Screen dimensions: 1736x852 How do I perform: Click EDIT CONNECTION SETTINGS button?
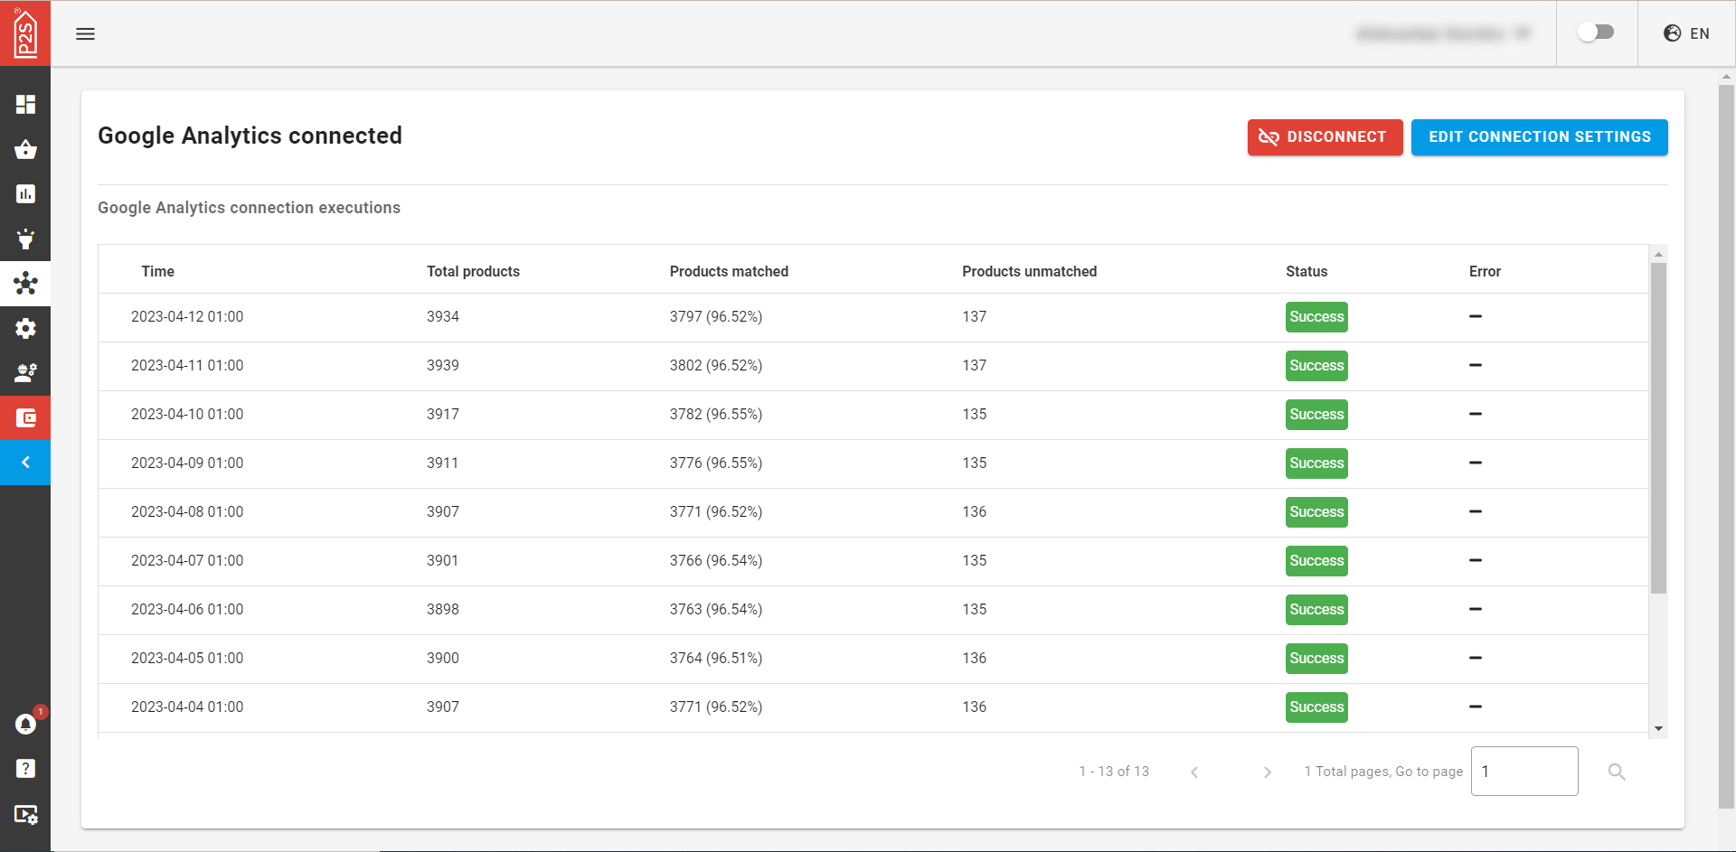pyautogui.click(x=1539, y=137)
